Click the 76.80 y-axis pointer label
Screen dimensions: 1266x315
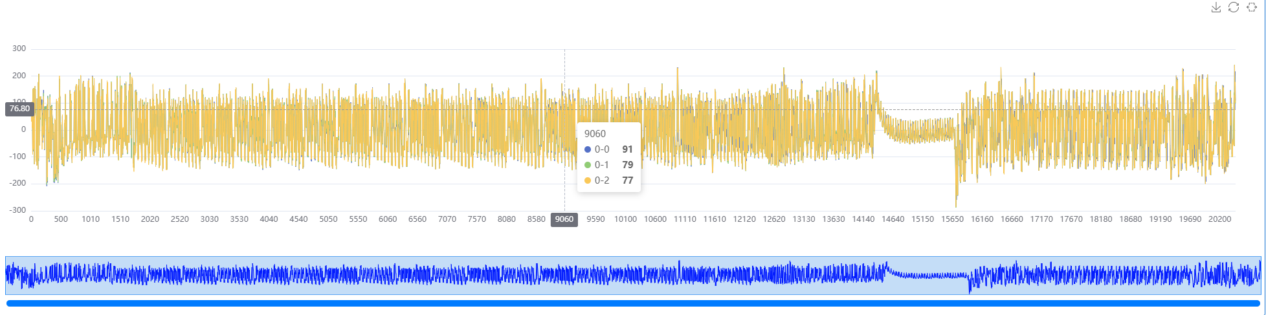click(x=19, y=109)
